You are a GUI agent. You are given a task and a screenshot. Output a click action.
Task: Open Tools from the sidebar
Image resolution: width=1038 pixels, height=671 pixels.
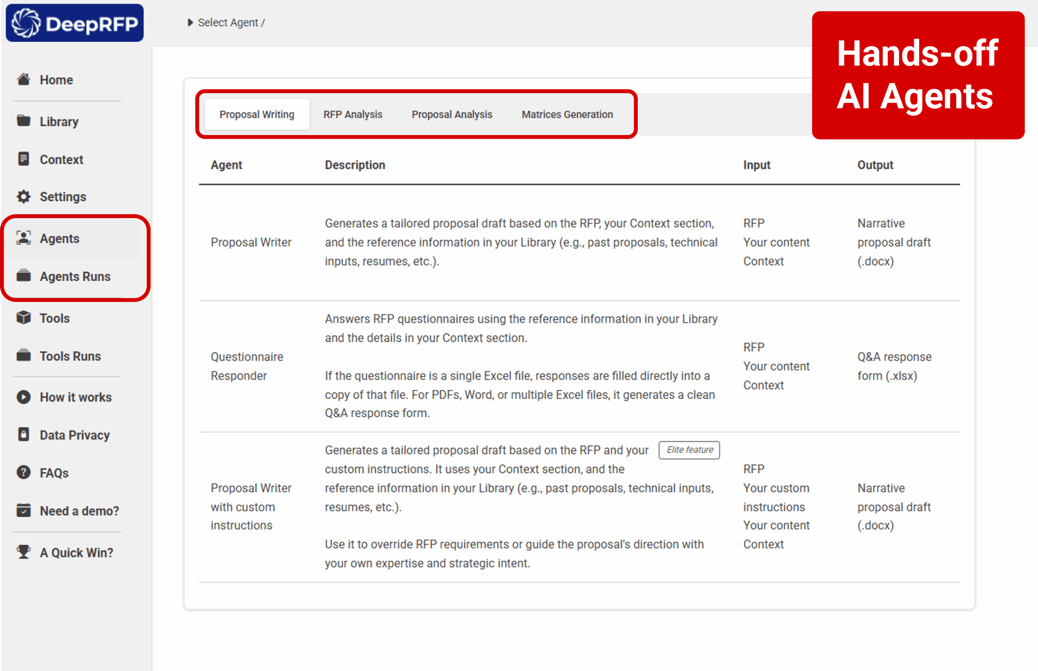[54, 318]
